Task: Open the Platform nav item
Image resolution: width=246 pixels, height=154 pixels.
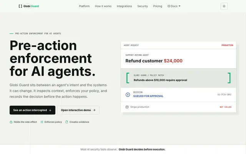Action: pyautogui.click(x=84, y=6)
